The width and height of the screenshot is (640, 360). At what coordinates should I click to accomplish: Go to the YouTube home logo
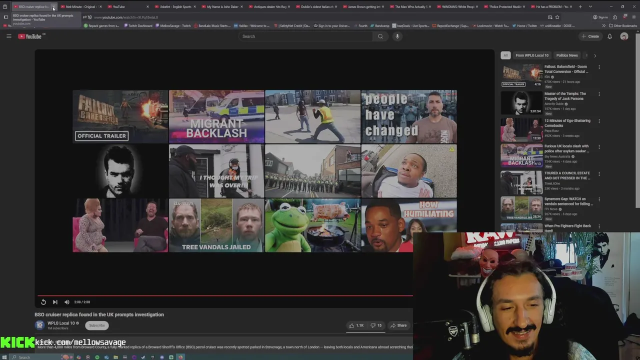coord(31,36)
